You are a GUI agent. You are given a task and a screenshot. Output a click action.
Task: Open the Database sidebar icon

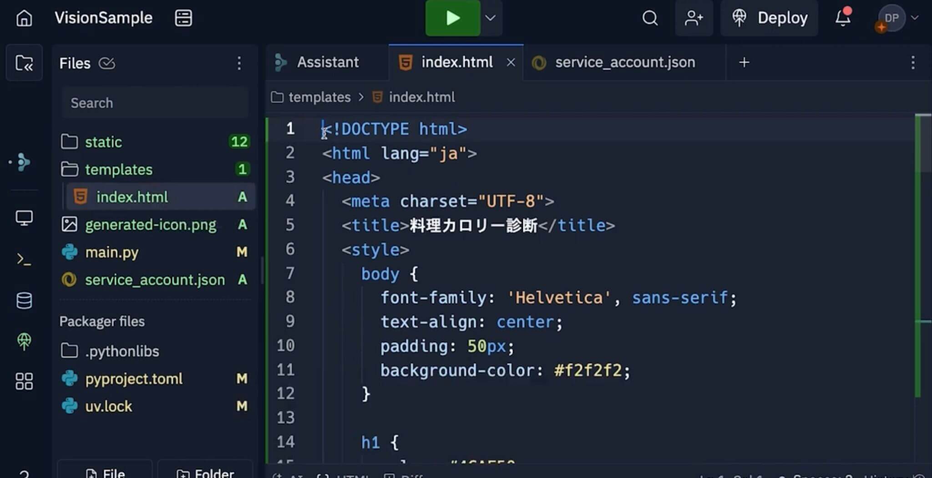[x=24, y=300]
